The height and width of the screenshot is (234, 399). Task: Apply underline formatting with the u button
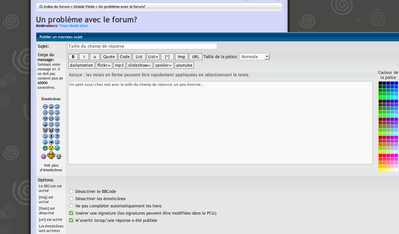pos(95,57)
